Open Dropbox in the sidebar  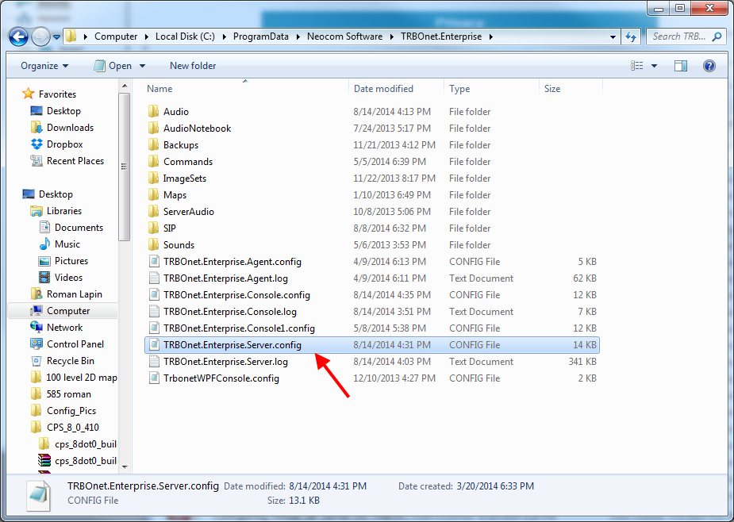(x=64, y=144)
